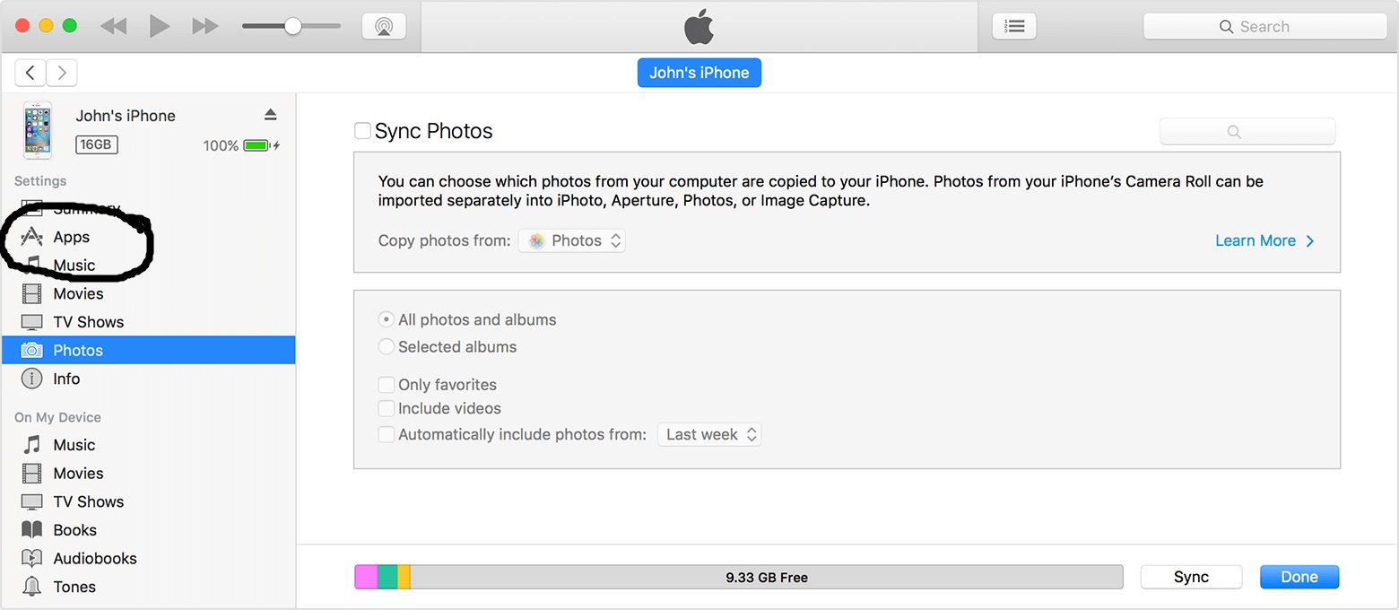The width and height of the screenshot is (1399, 610).
Task: Skip forward with the fast-forward icon
Action: (x=205, y=26)
